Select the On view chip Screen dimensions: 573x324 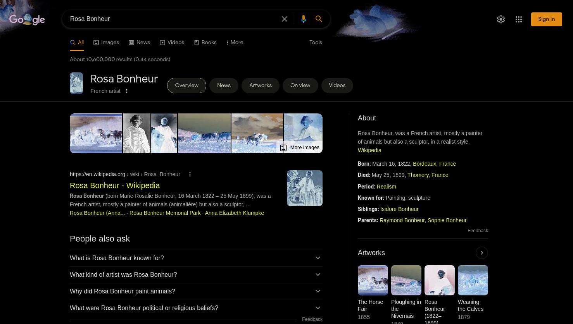300,86
